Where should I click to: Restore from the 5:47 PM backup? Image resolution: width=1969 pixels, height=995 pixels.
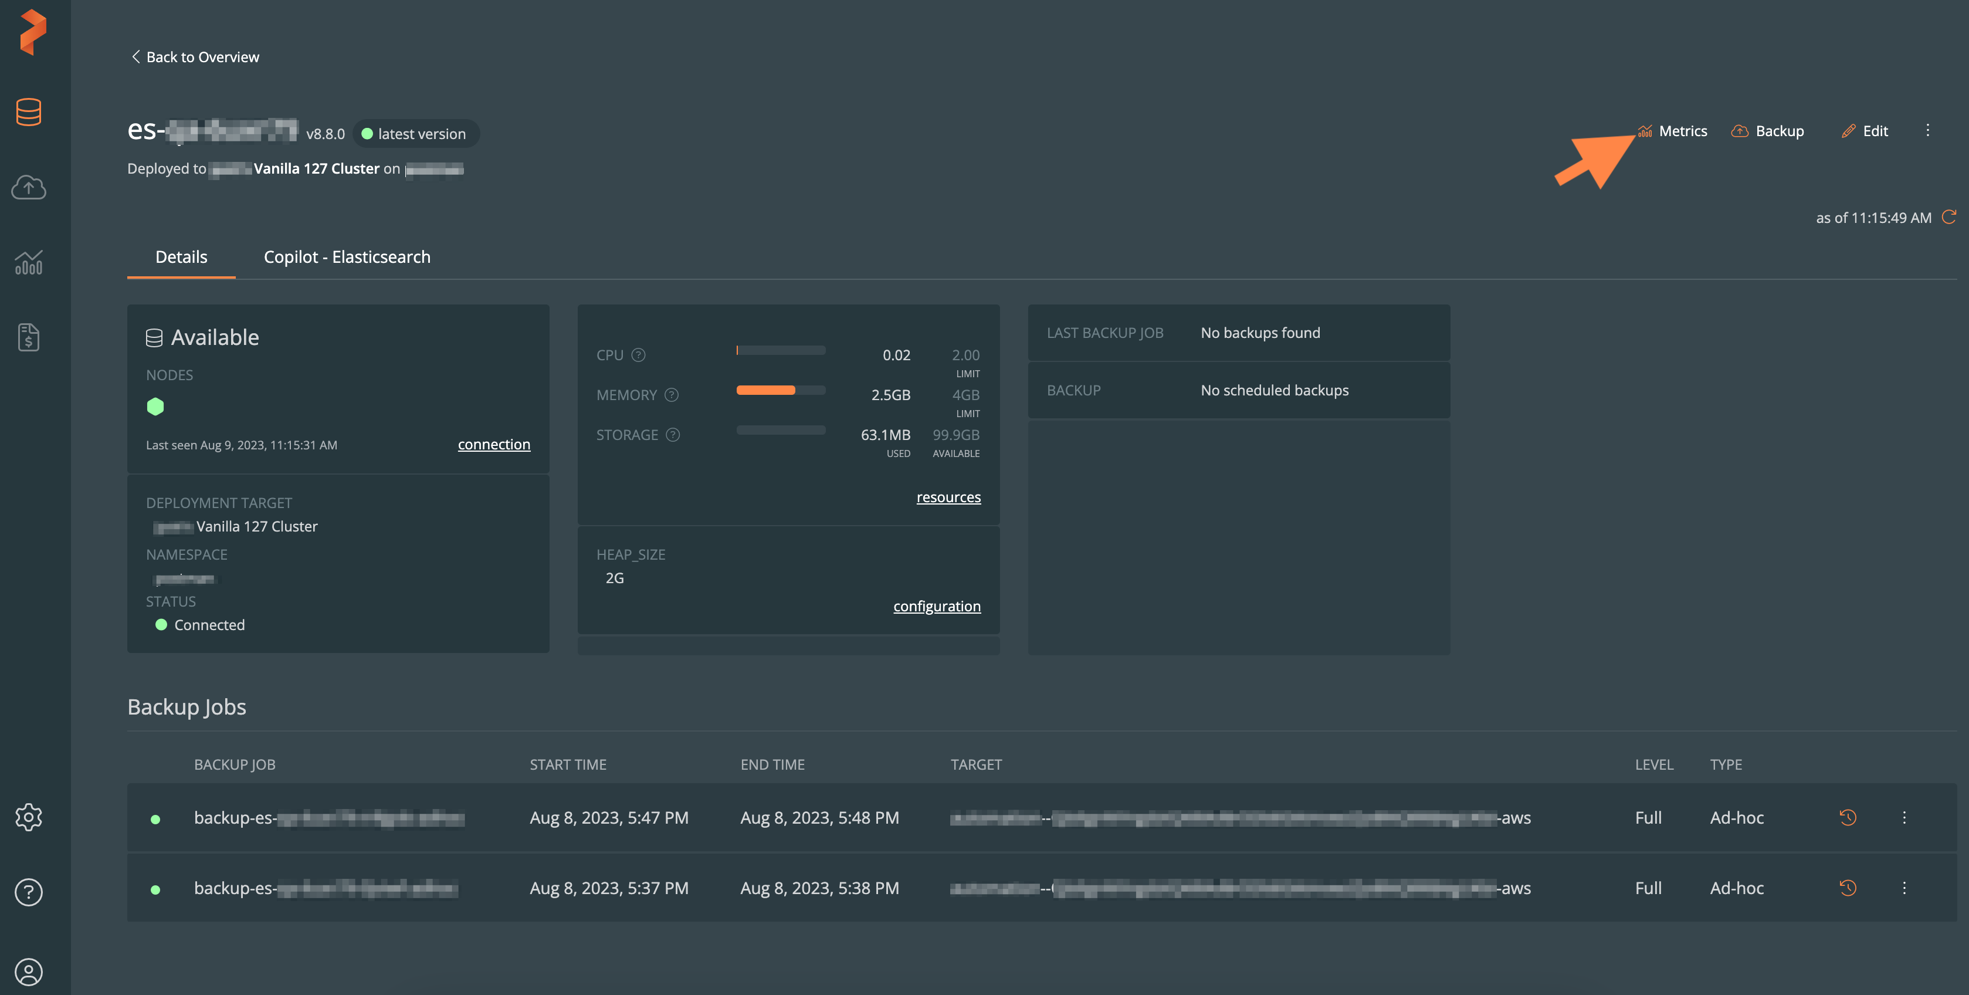click(1848, 817)
